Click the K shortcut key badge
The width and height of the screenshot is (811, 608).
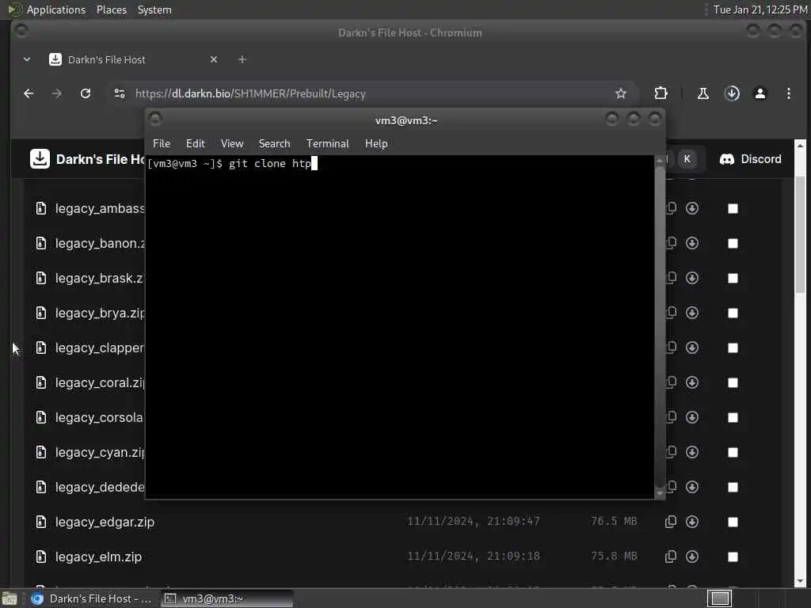click(687, 159)
